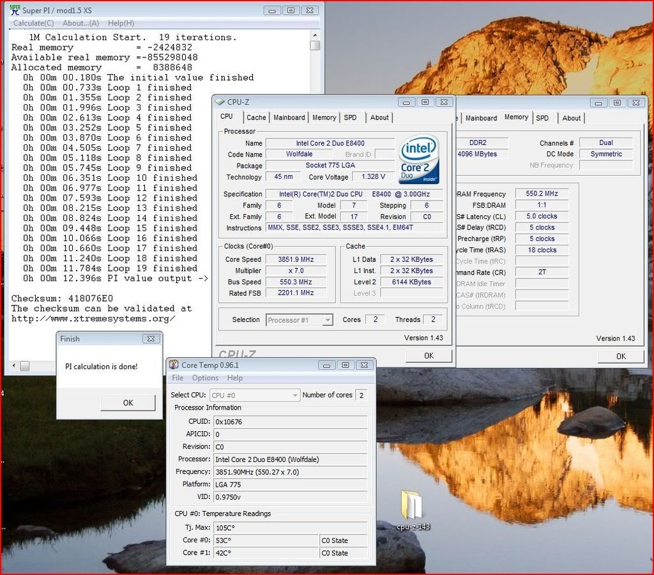Switch to About tab in rear CPU-Z window

571,118
